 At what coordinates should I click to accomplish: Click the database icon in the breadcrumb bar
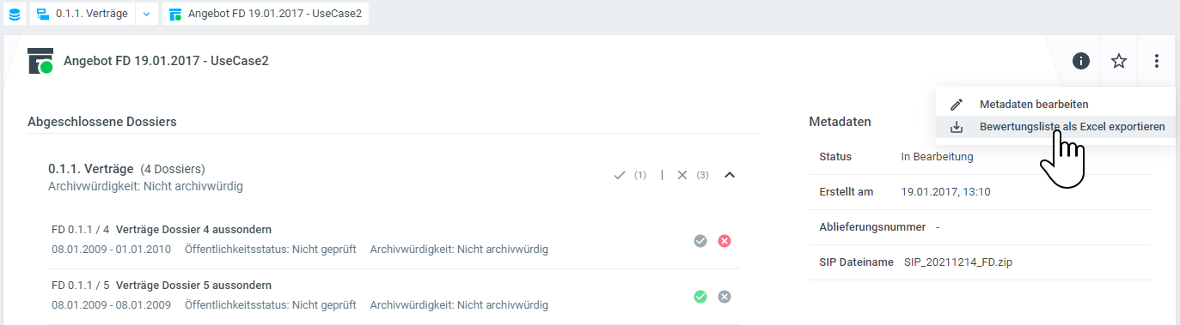(x=13, y=14)
